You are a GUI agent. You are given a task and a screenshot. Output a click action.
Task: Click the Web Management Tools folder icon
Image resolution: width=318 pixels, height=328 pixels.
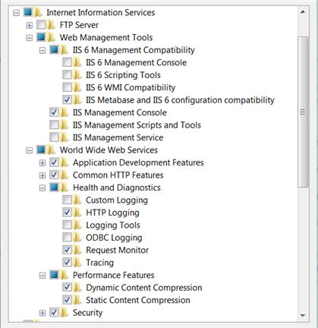(51, 37)
